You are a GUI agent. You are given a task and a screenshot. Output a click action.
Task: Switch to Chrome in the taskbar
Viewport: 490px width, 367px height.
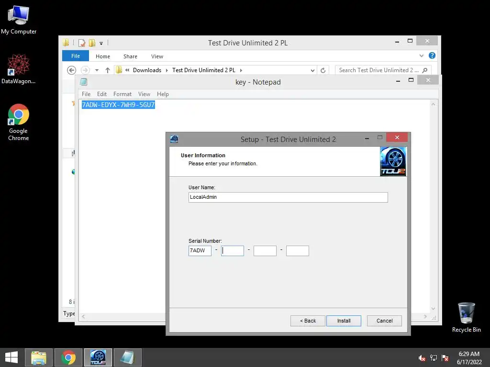coord(68,357)
